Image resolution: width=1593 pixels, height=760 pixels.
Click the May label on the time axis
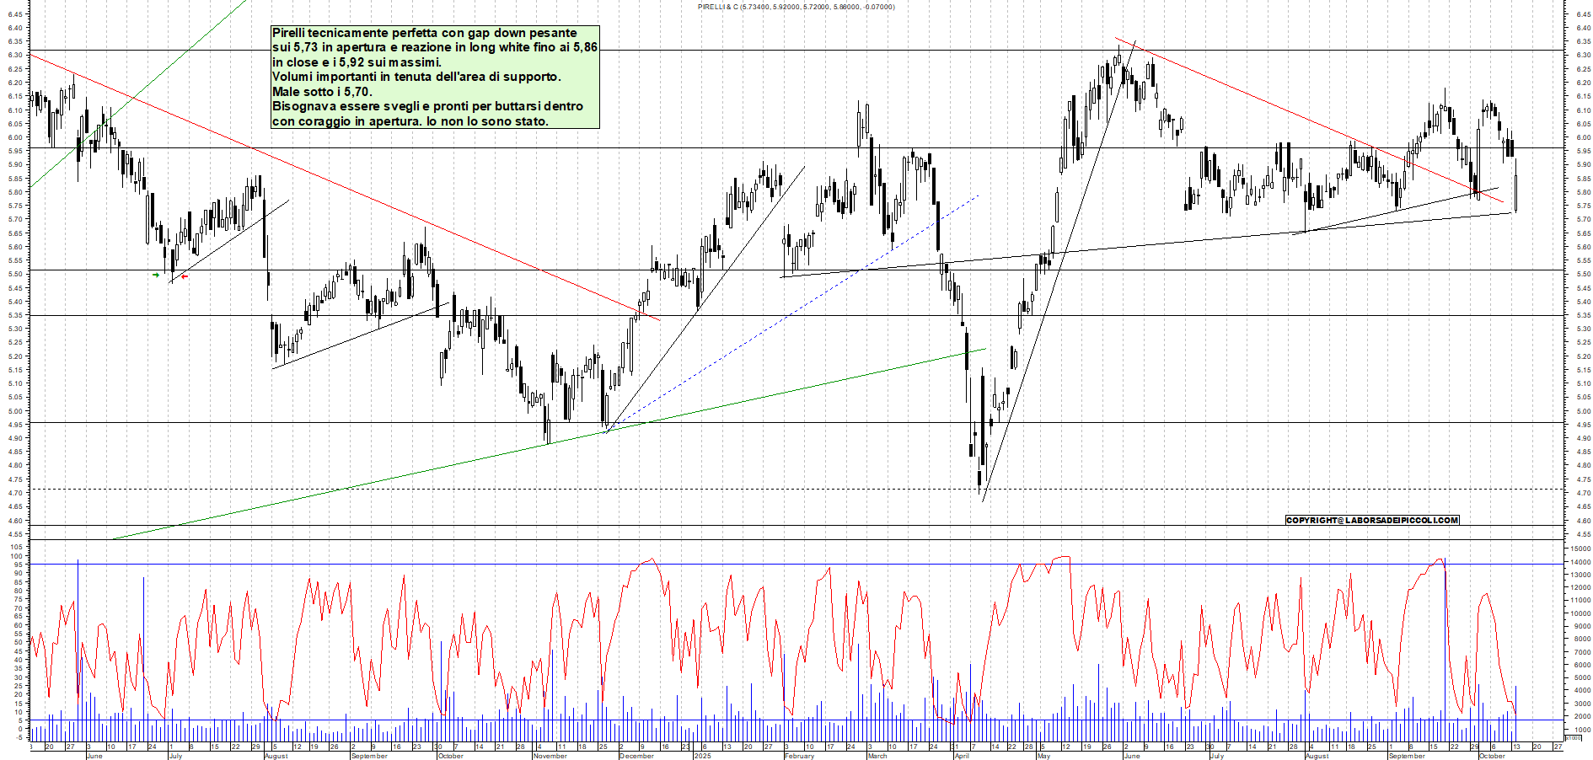coord(1043,756)
